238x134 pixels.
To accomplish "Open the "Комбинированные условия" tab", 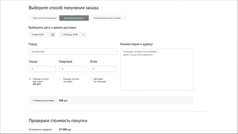I will pyautogui.click(x=107, y=18).
